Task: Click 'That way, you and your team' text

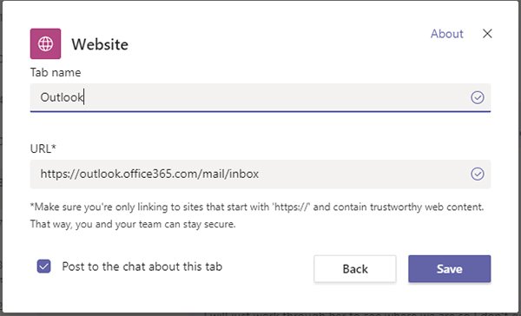Action: pyautogui.click(x=133, y=224)
